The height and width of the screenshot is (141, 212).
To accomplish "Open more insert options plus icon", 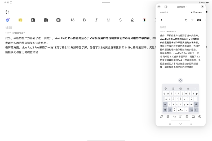I will coord(200,117).
